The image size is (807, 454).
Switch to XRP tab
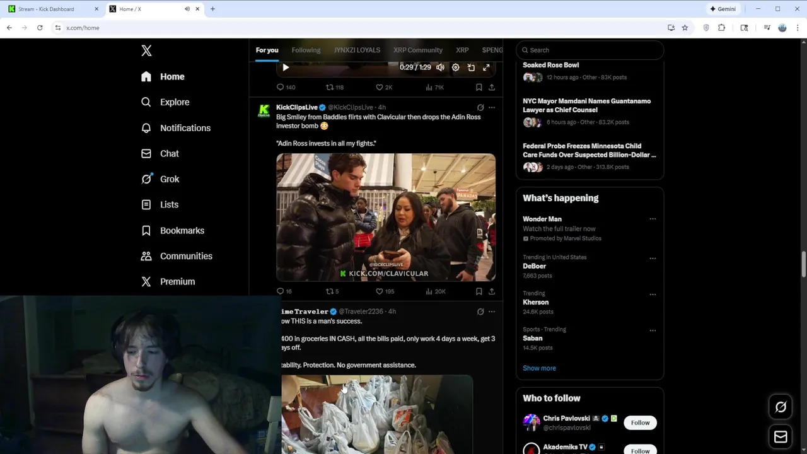(x=462, y=50)
